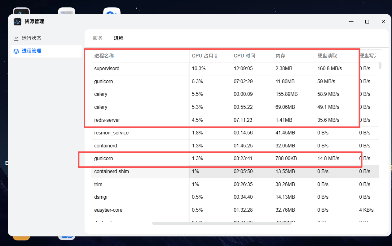Select the easytier-core process row
The height and width of the screenshot is (246, 392).
pyautogui.click(x=235, y=210)
